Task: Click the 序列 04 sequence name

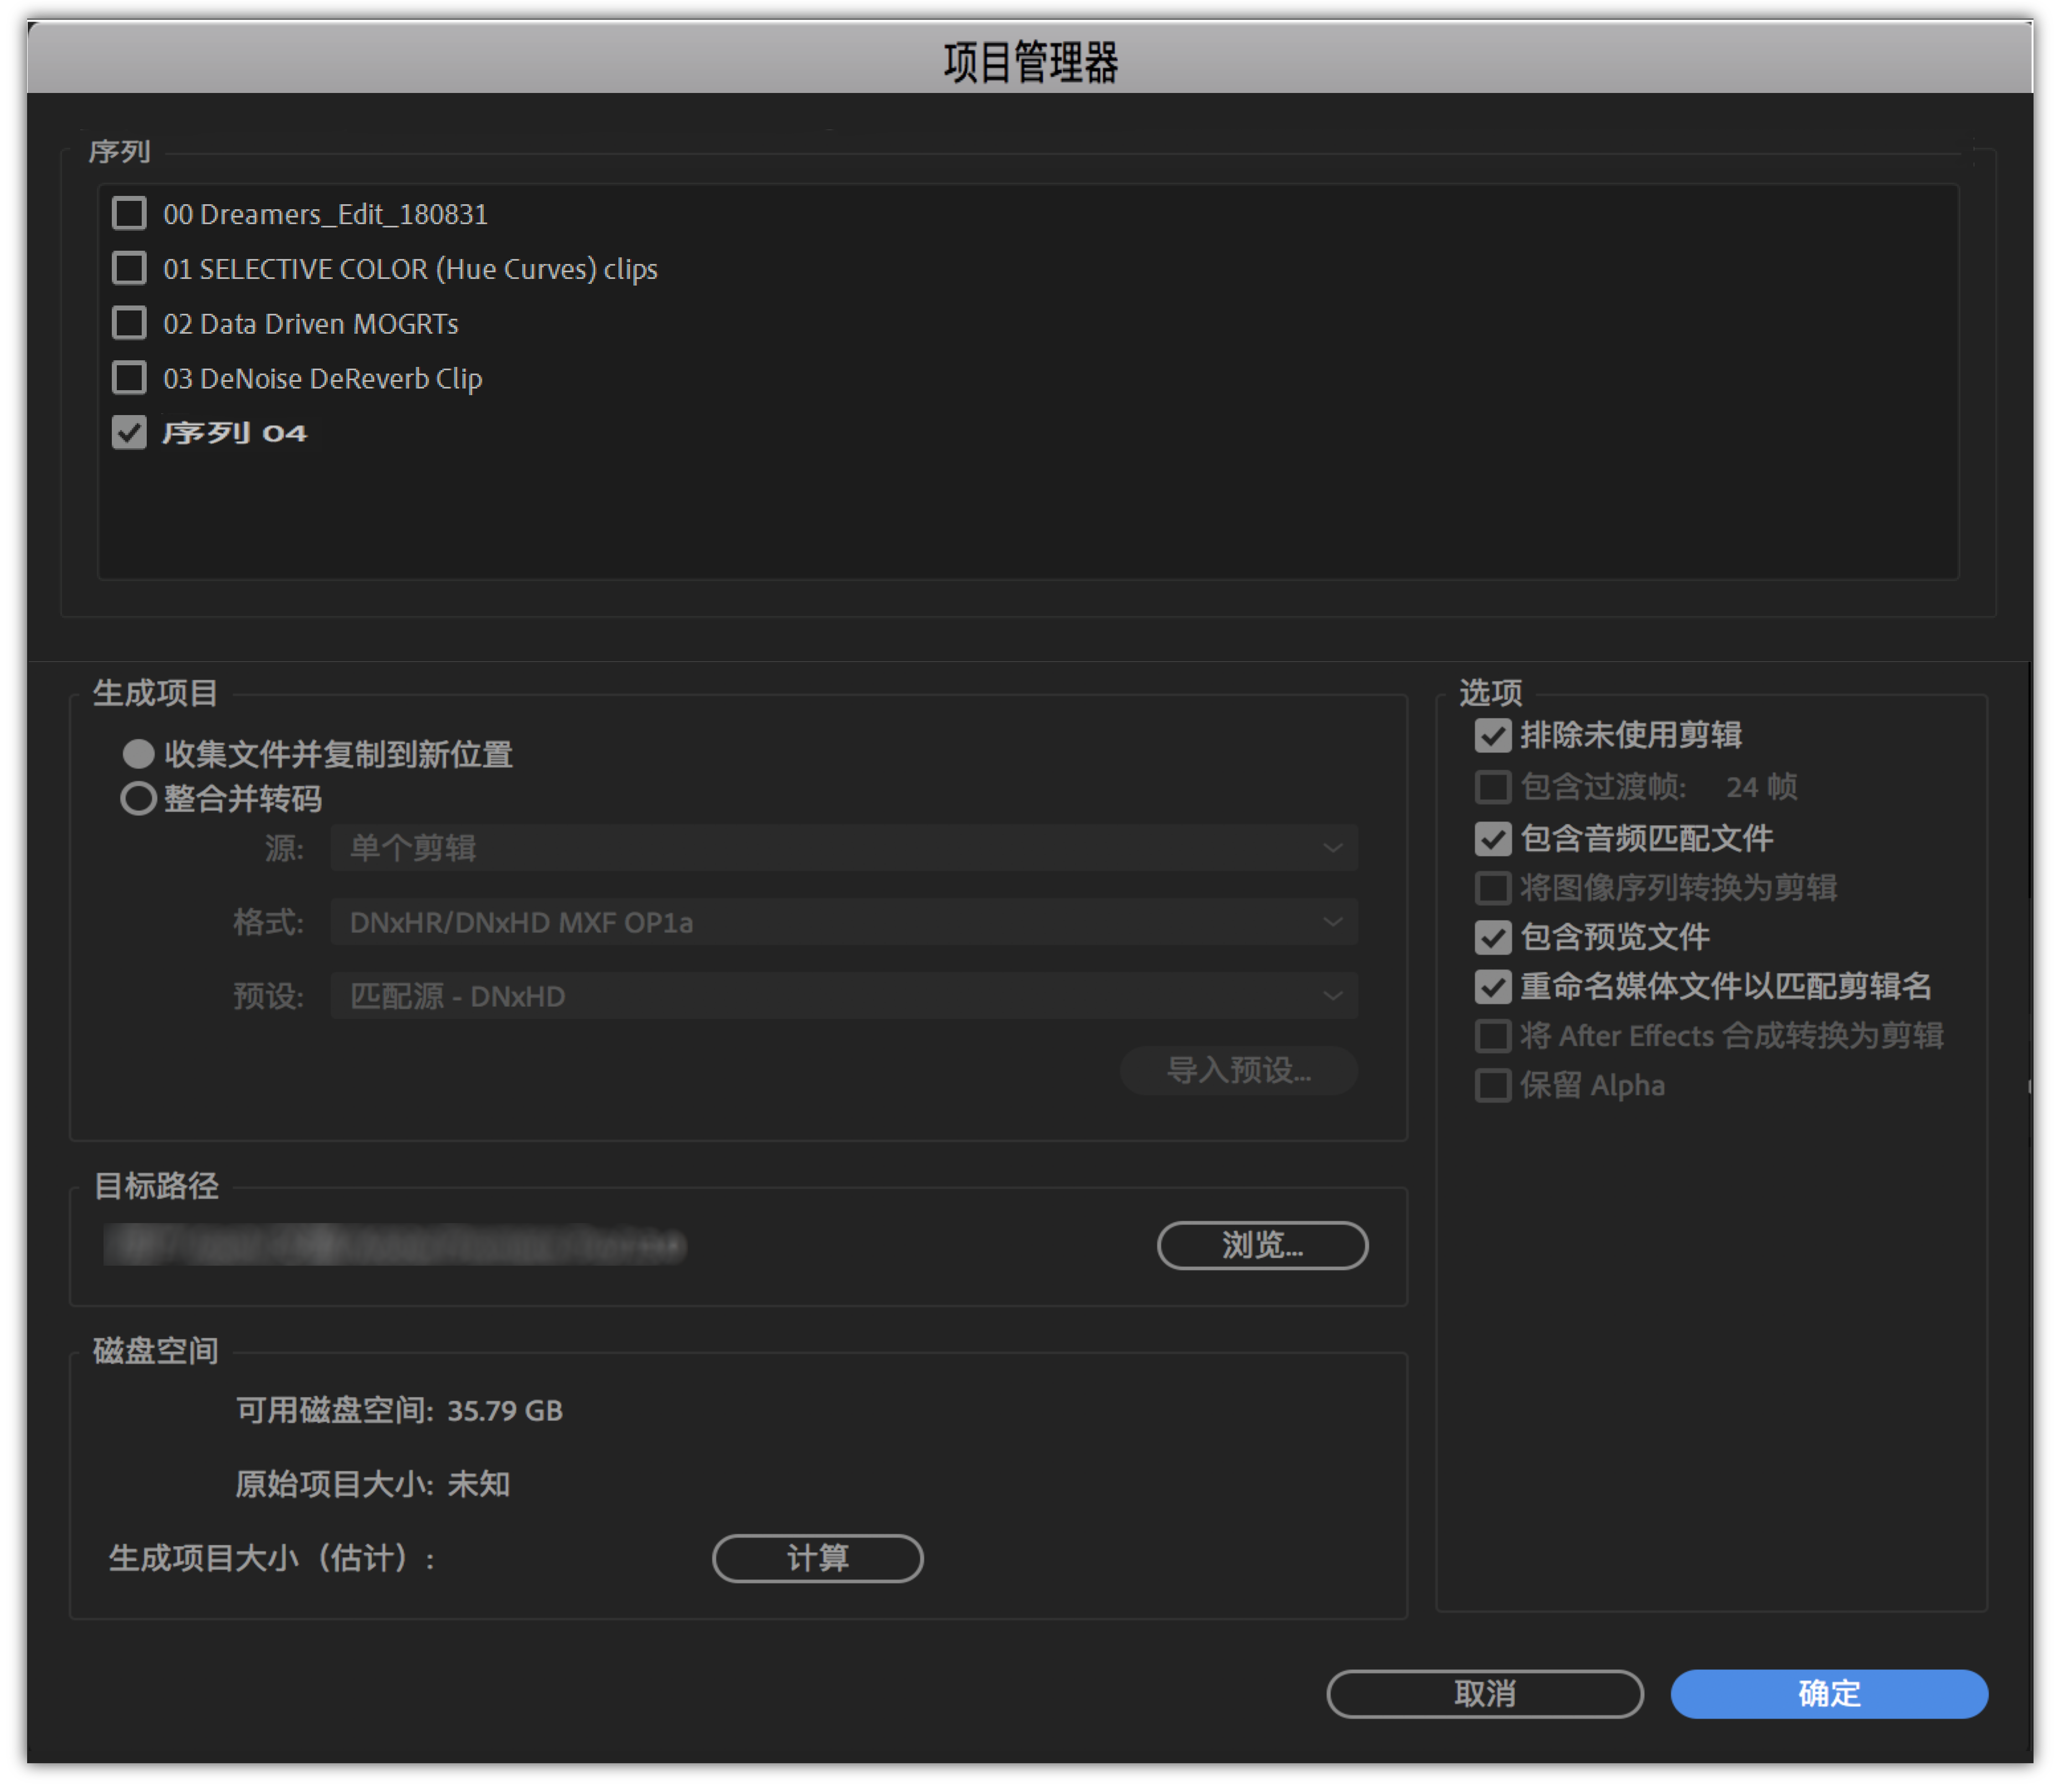Action: (x=234, y=433)
